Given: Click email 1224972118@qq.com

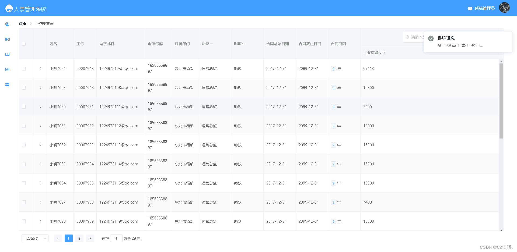Looking at the screenshot, I should click(x=119, y=202).
